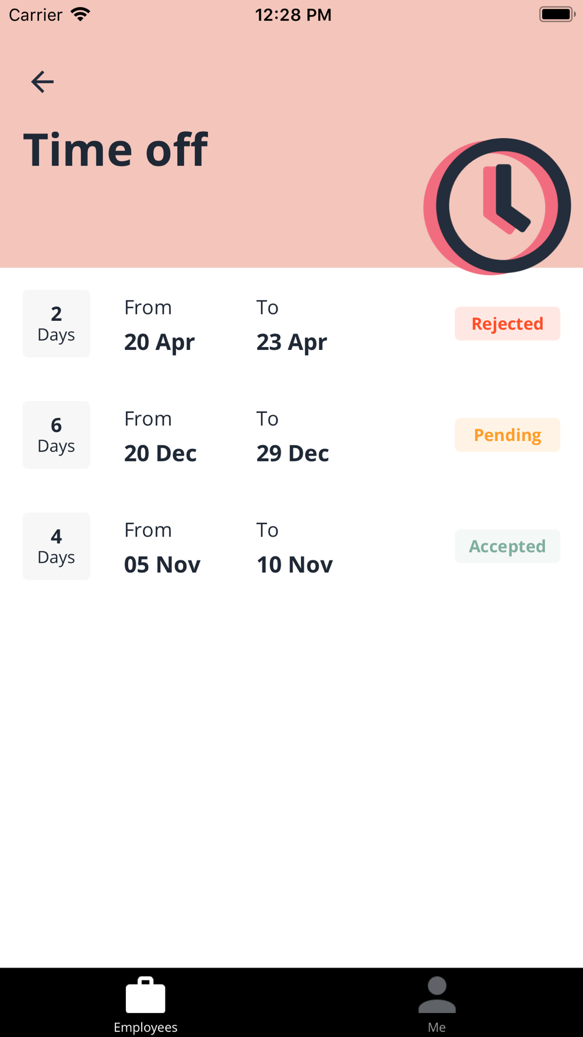This screenshot has width=583, height=1037.
Task: Select the Pending status badge
Action: (507, 435)
